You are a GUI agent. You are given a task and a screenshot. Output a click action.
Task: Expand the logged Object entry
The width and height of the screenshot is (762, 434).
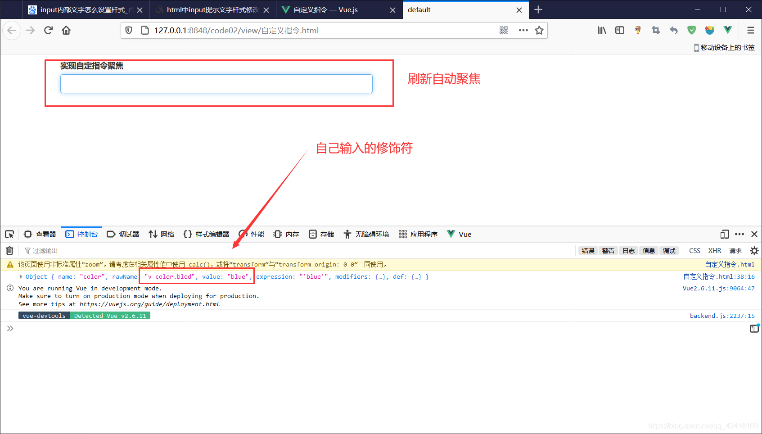21,276
